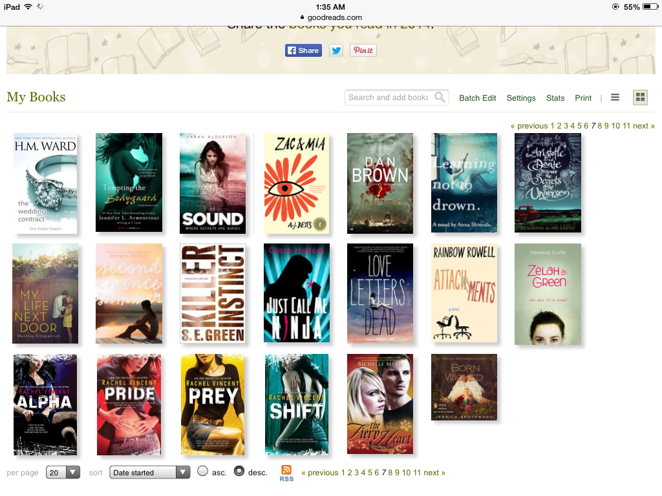Open Dan Brown Inferno book cover
The width and height of the screenshot is (662, 496).
click(x=380, y=183)
